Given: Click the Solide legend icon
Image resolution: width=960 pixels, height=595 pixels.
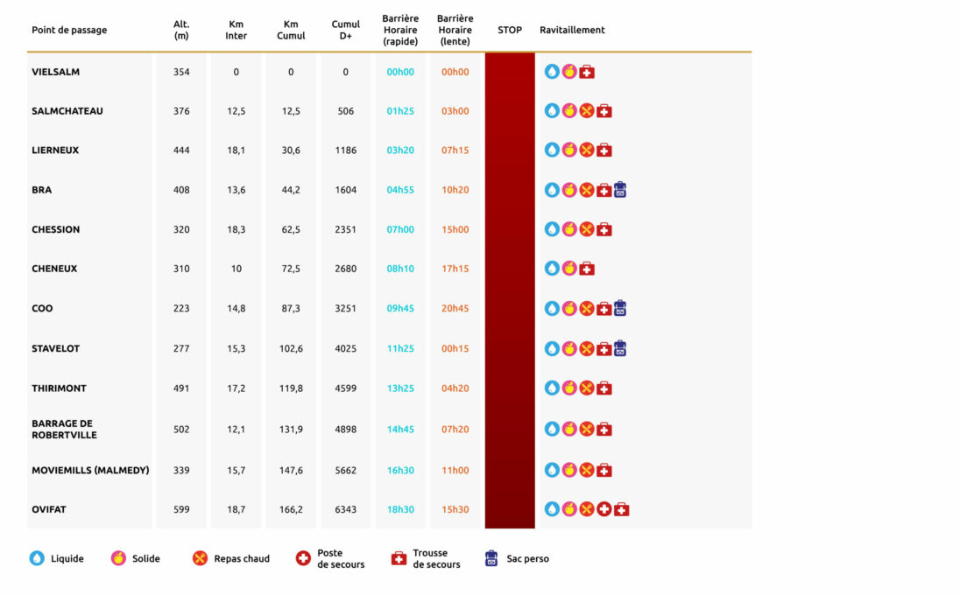Looking at the screenshot, I should click(118, 558).
